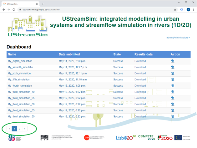The height and width of the screenshot is (148, 197).
Task: Click trash icon for My_third_simulation_70
Action: 173,92
